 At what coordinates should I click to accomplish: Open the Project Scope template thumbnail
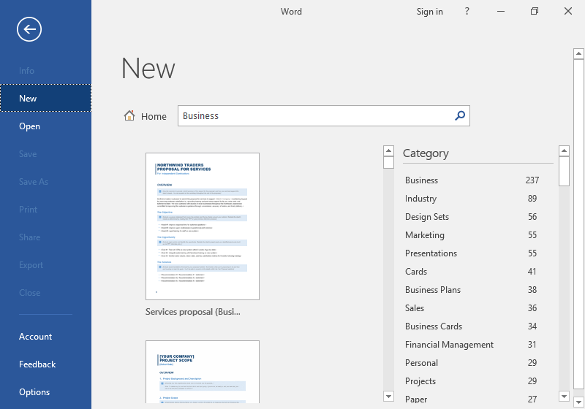tap(203, 372)
